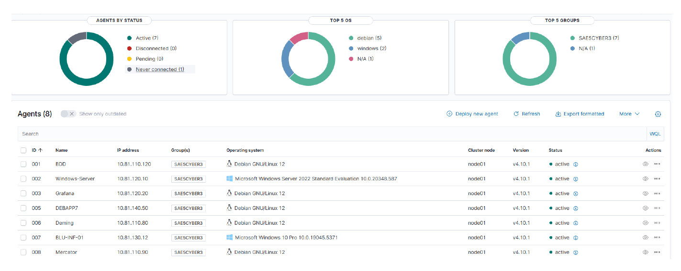Open more actions dots for BLU-INF-01
Viewport: 681px width, 271px height.
(x=657, y=238)
